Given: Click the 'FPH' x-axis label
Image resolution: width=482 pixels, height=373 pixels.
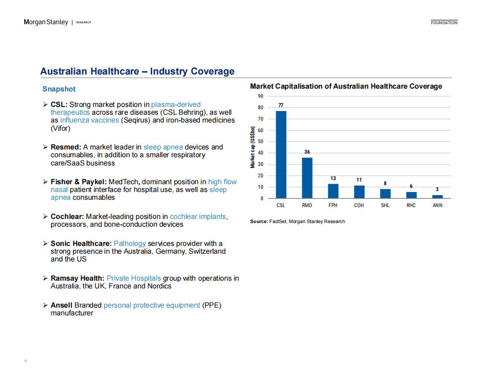Looking at the screenshot, I should [x=333, y=205].
